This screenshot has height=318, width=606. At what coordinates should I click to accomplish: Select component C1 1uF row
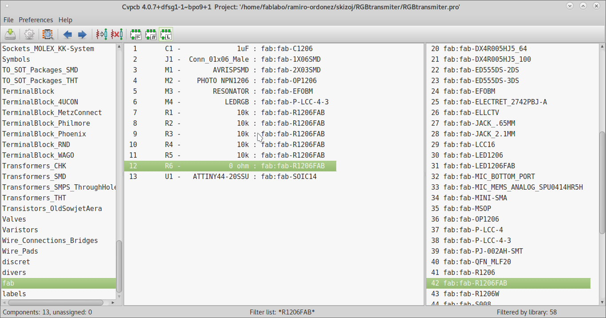pos(230,48)
